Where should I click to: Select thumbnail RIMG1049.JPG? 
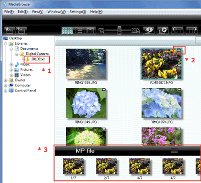point(86,103)
